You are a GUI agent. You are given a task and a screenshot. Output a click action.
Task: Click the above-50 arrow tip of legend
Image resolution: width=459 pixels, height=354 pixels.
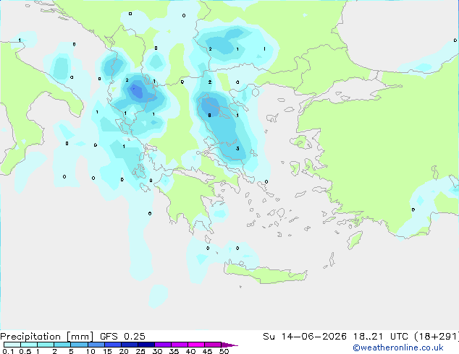[x=230, y=345]
